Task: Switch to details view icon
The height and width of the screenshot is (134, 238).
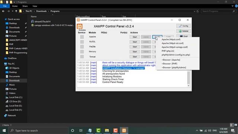Action: click(231, 125)
